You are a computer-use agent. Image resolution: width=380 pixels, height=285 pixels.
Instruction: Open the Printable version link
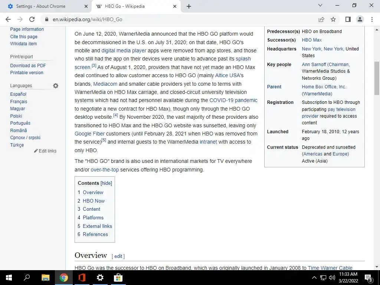coord(27,73)
